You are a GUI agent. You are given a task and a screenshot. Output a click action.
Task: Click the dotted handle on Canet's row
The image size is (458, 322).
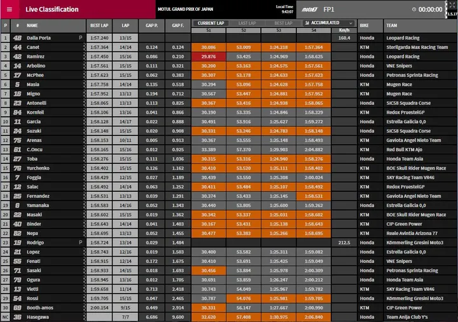pos(85,47)
